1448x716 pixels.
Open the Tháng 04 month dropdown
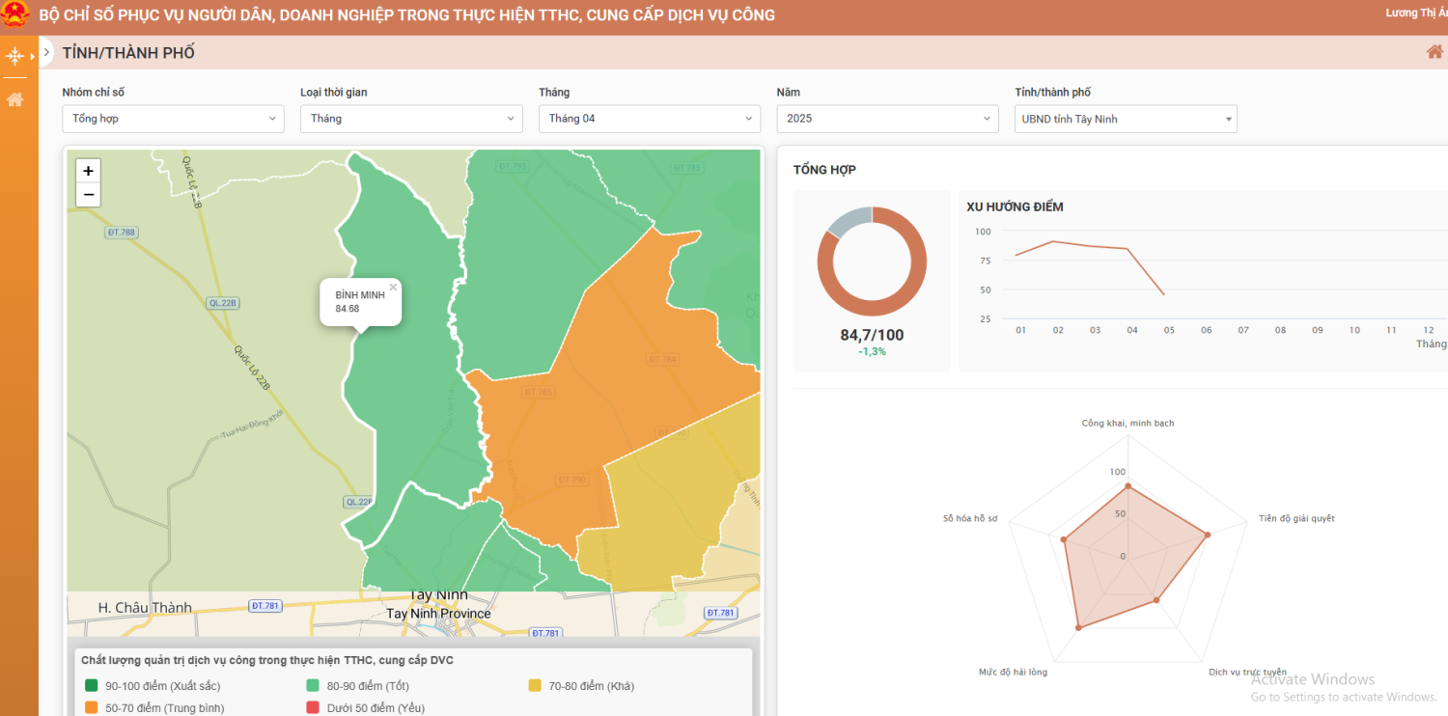click(x=650, y=119)
